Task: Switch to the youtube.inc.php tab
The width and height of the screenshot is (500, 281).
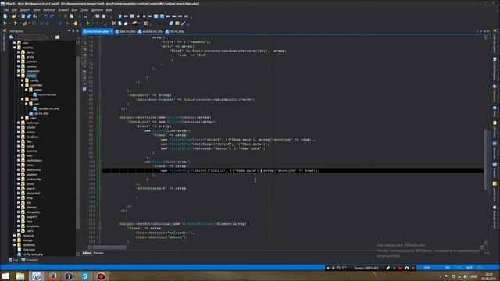Action: (x=151, y=31)
